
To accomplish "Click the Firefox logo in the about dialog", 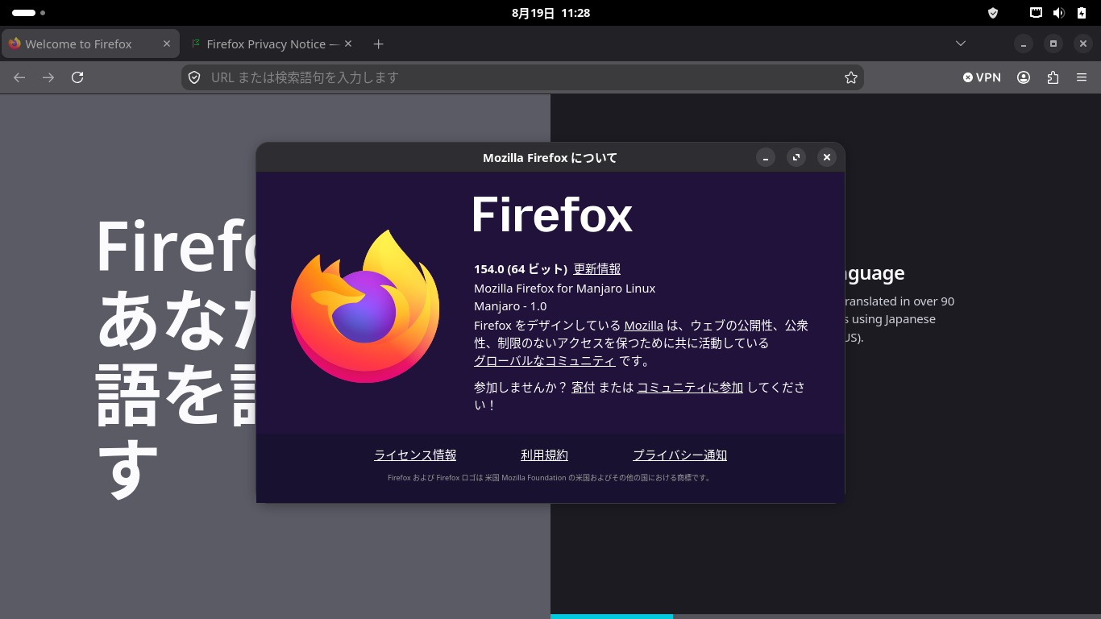I will 365,306.
